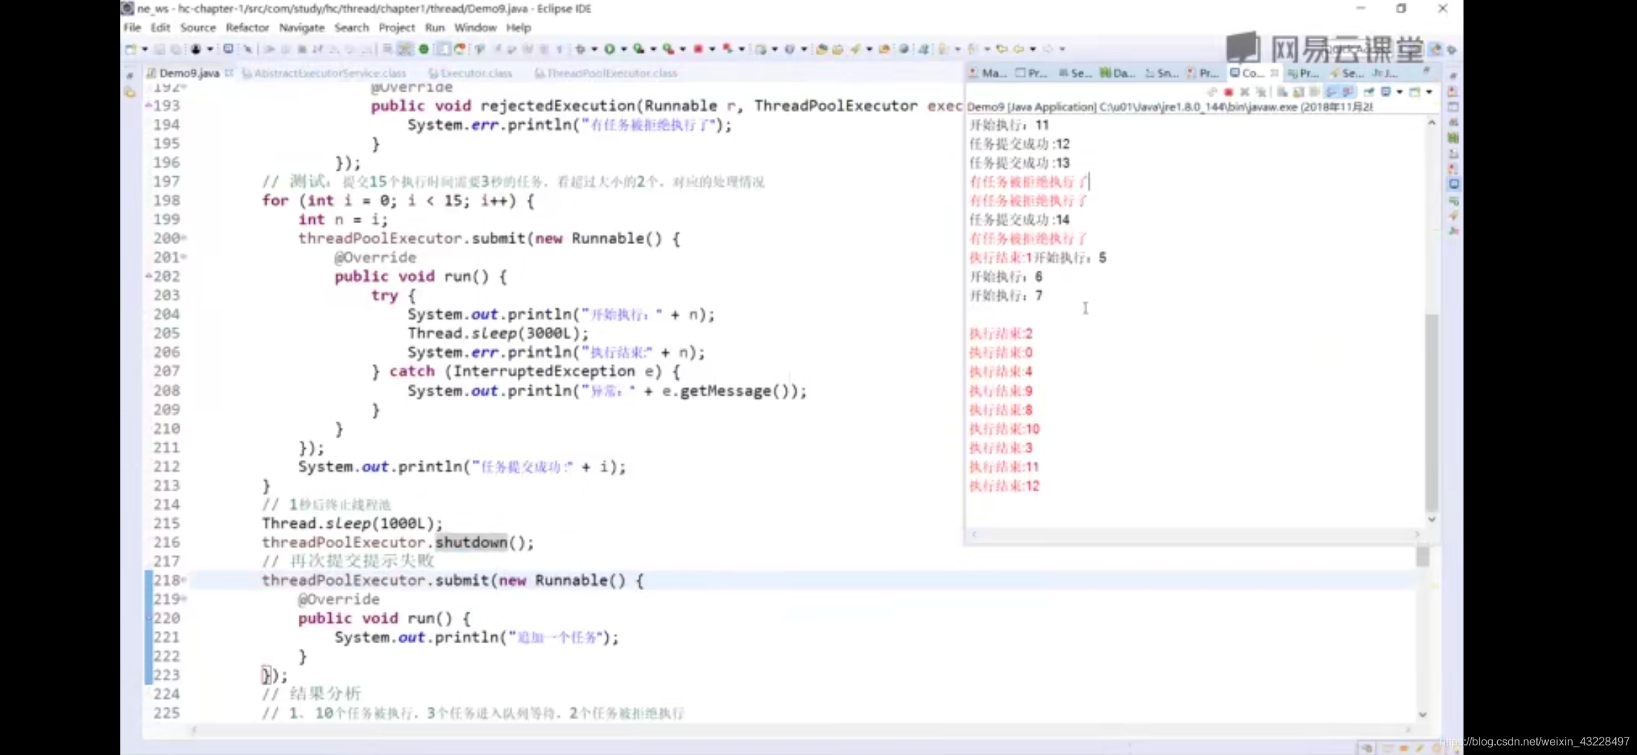This screenshot has height=755, width=1637.
Task: Open dropdown beside Display Selected Console
Action: click(1400, 92)
